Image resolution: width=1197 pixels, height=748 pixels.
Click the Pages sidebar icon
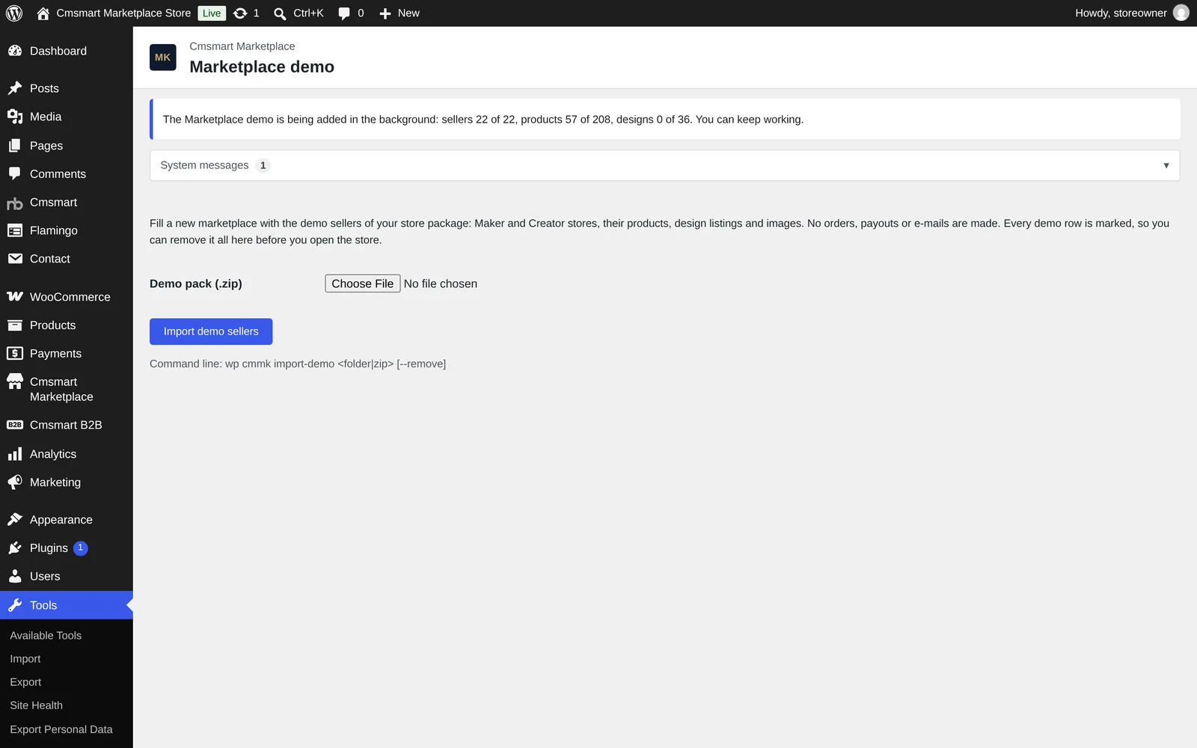15,146
